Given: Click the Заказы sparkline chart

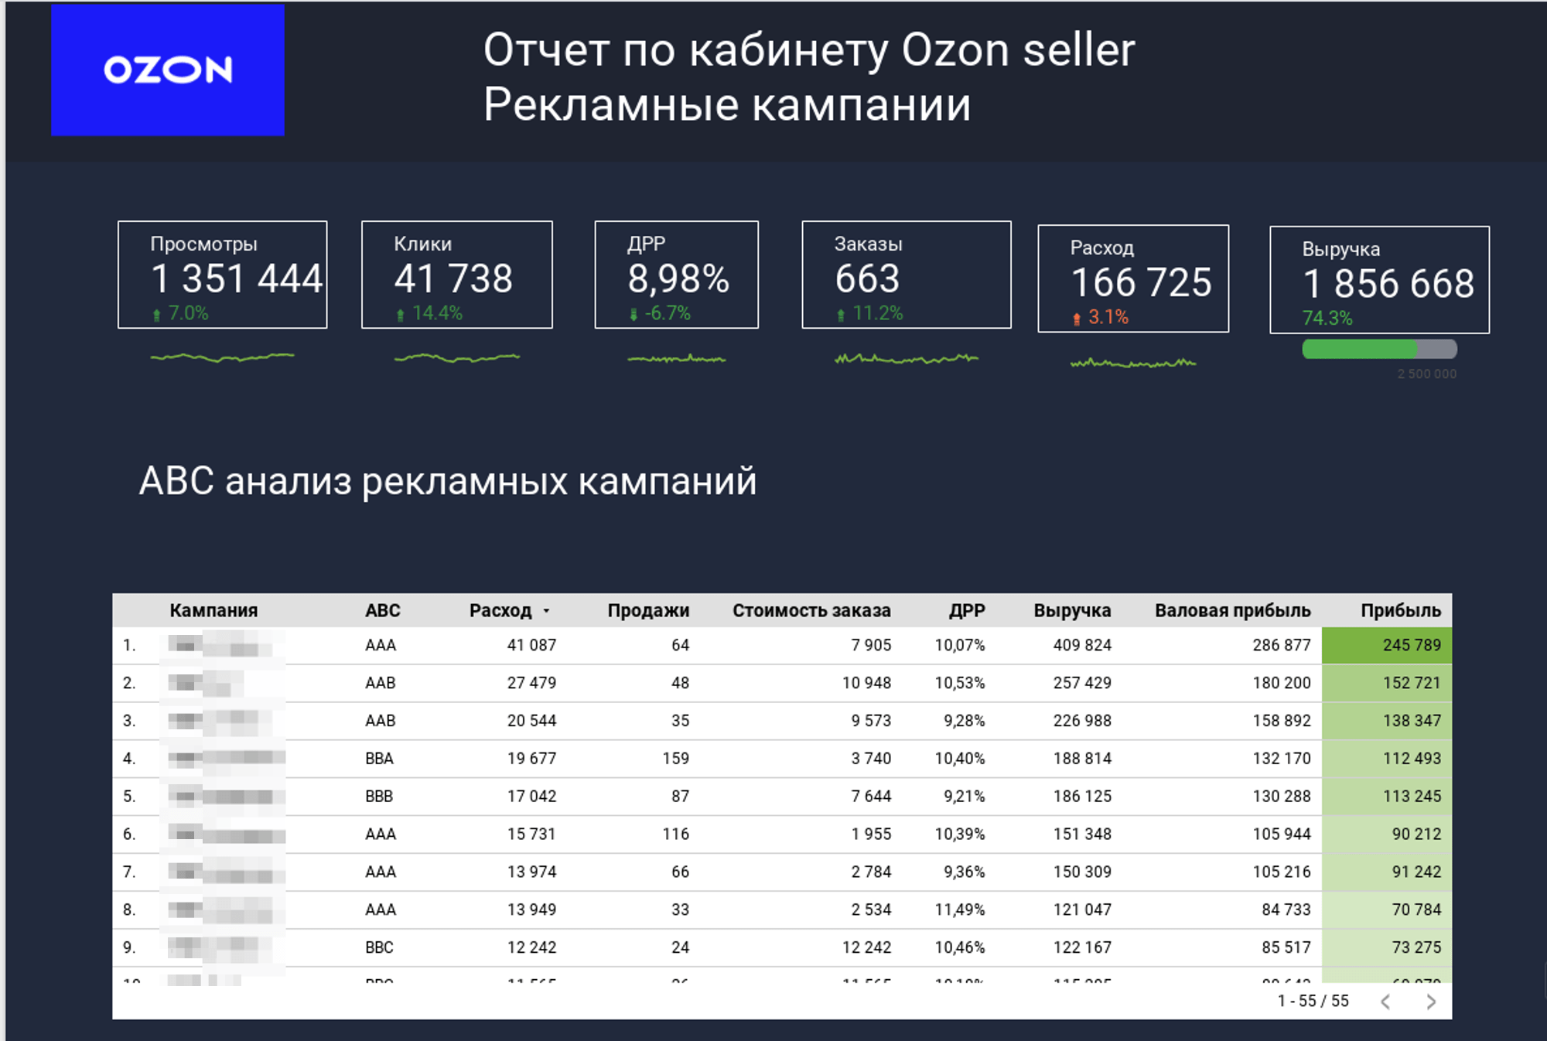Looking at the screenshot, I should [x=907, y=359].
